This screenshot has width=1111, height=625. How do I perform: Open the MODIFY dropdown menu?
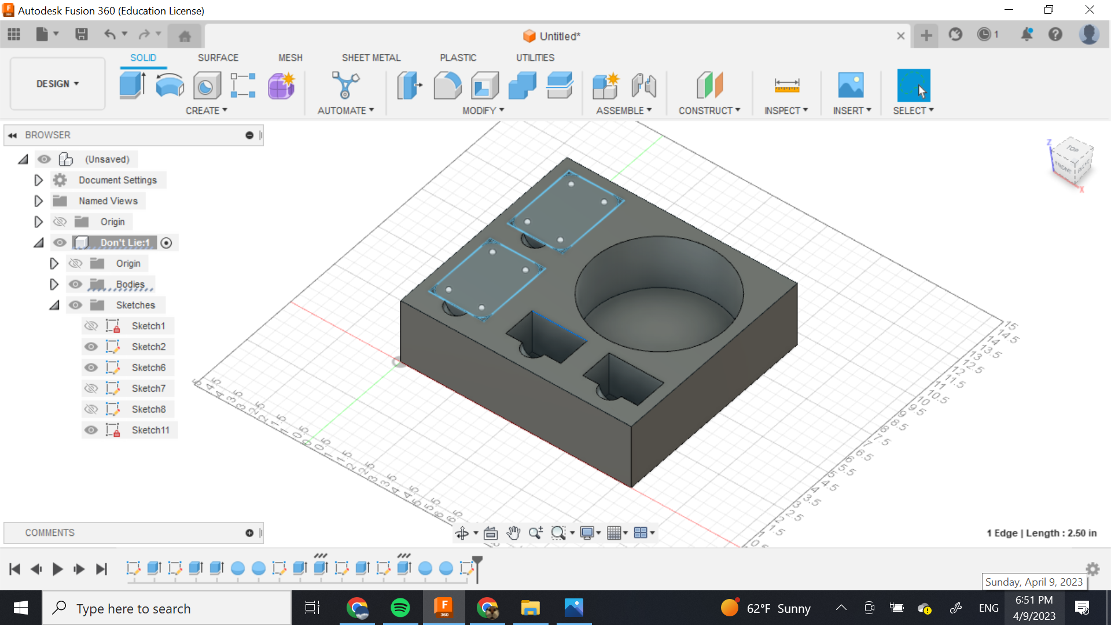[x=483, y=111]
